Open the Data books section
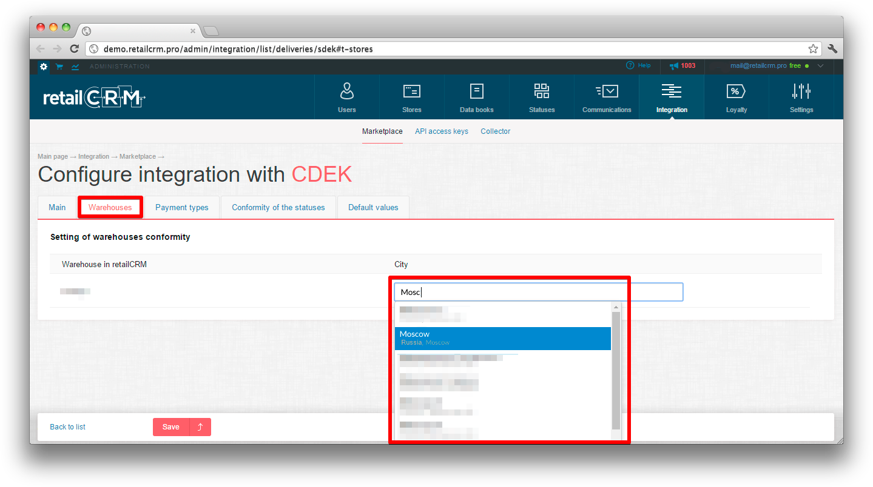 point(477,97)
